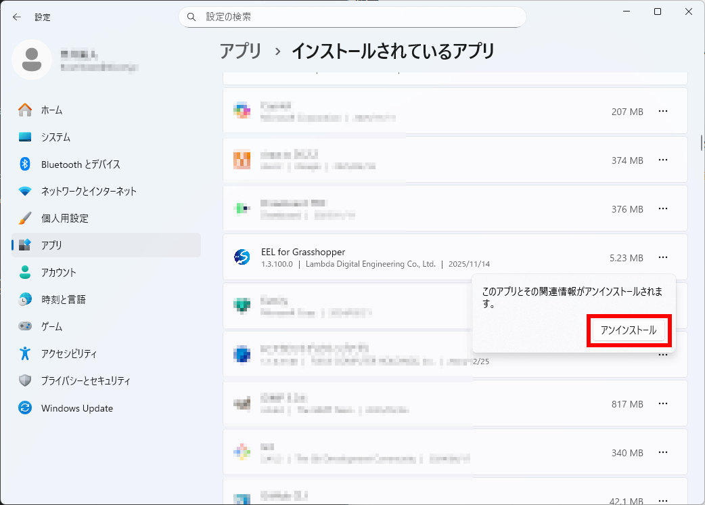Click the Windows Update sync icon
This screenshot has width=705, height=505.
click(x=25, y=408)
